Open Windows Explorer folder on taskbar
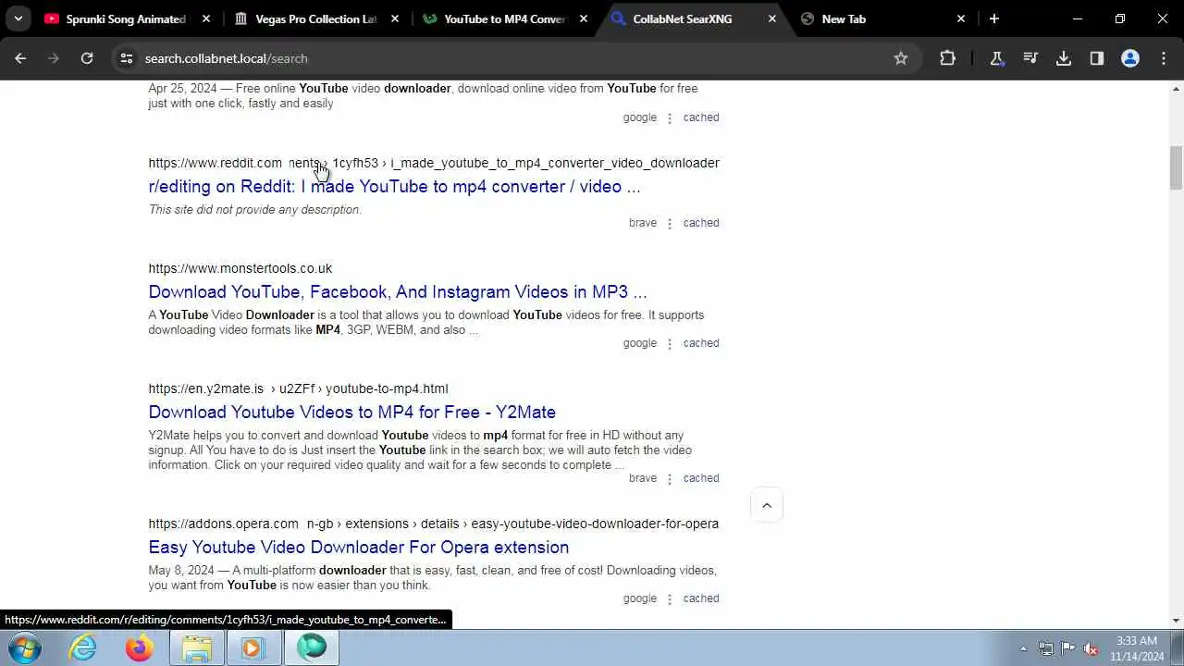This screenshot has width=1184, height=666. (196, 647)
